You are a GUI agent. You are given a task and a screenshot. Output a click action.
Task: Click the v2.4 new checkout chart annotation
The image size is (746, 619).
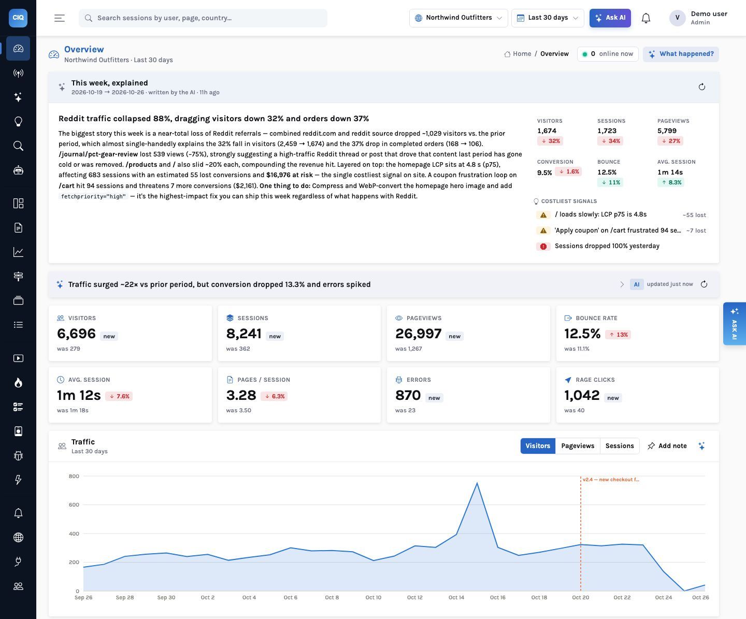611,480
